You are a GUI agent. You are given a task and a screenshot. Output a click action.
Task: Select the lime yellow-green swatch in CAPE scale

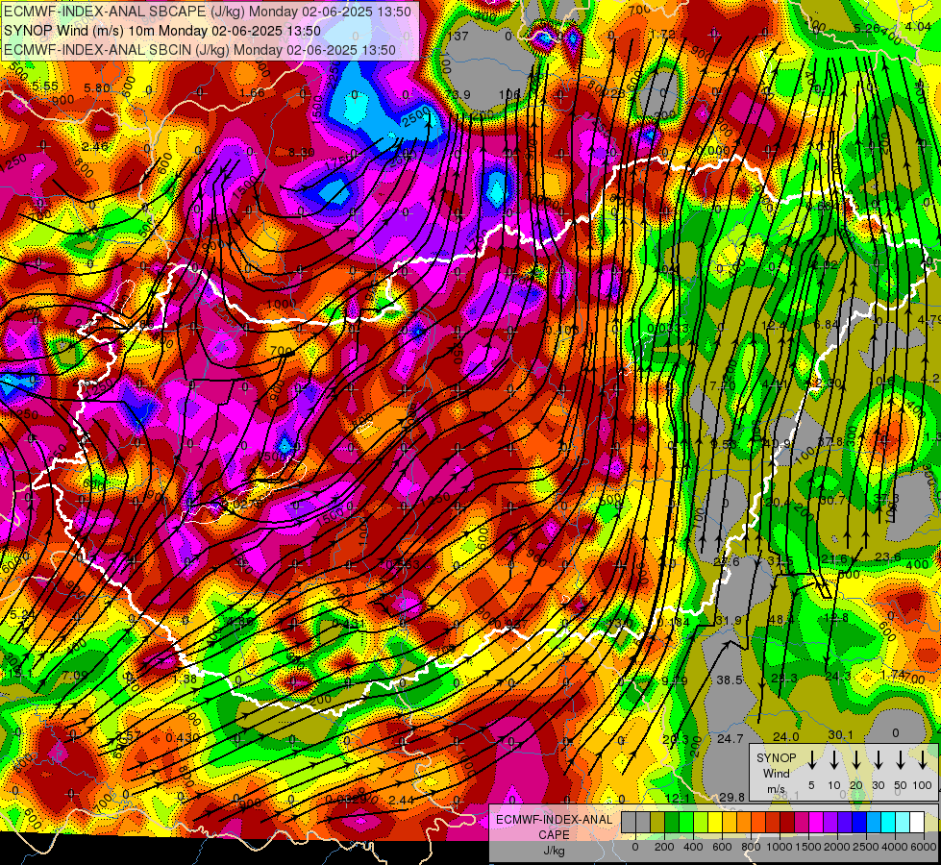click(701, 822)
